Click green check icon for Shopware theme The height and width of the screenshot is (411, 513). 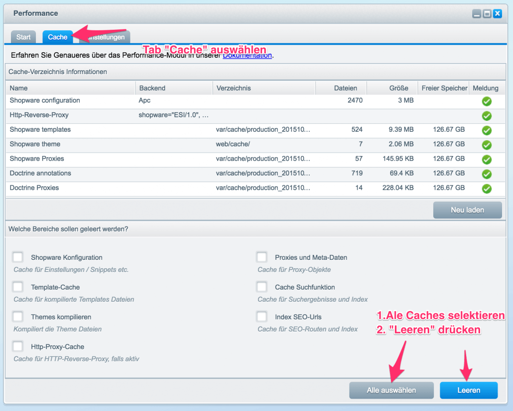point(487,145)
